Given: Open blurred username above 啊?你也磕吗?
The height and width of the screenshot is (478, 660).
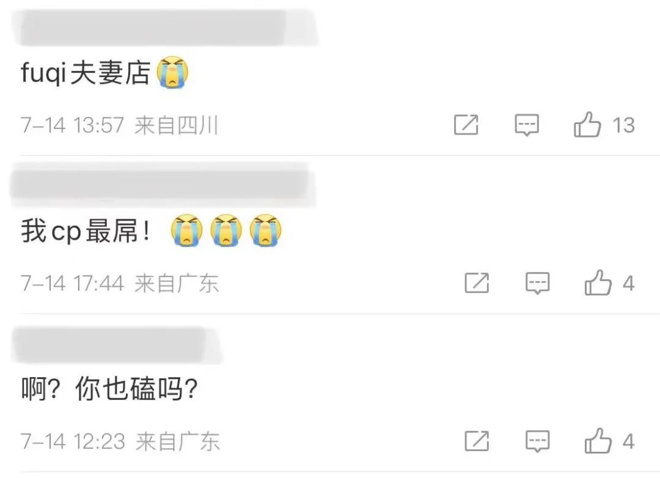Looking at the screenshot, I should pyautogui.click(x=116, y=345).
